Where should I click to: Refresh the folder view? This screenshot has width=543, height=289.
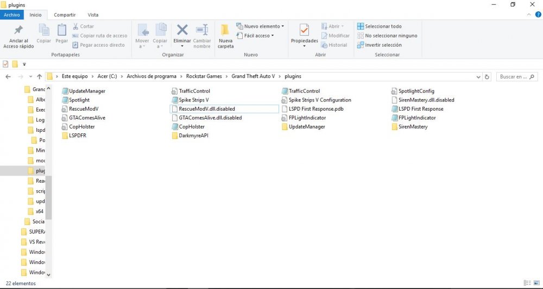tap(487, 77)
